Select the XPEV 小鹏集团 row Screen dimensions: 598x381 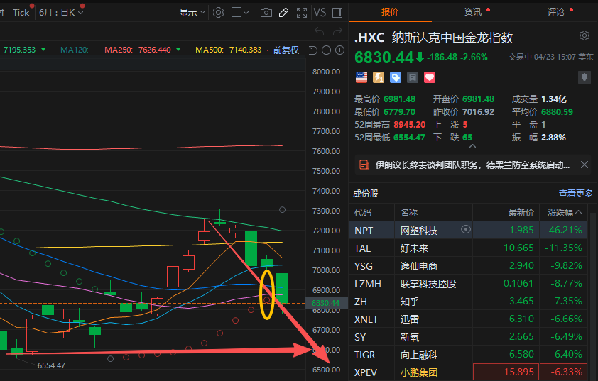(x=468, y=372)
